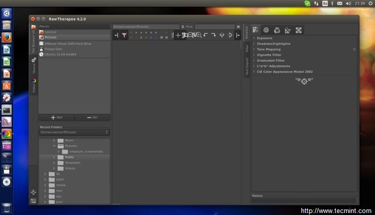The height and width of the screenshot is (215, 375).
Task: Open the Transform tool tab icon
Action: point(288,30)
